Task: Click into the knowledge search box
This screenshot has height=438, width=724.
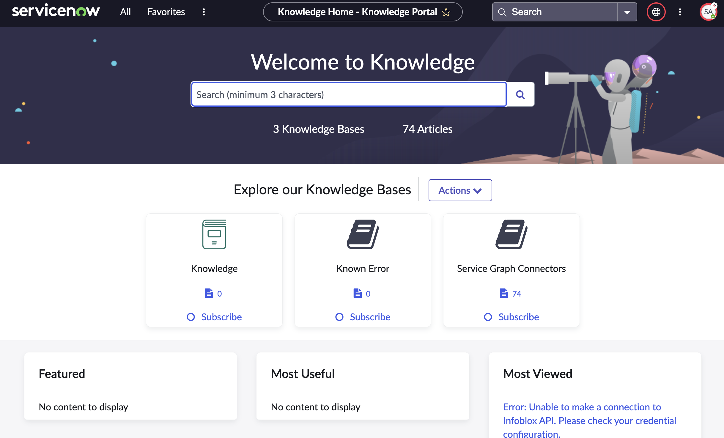Action: [349, 94]
